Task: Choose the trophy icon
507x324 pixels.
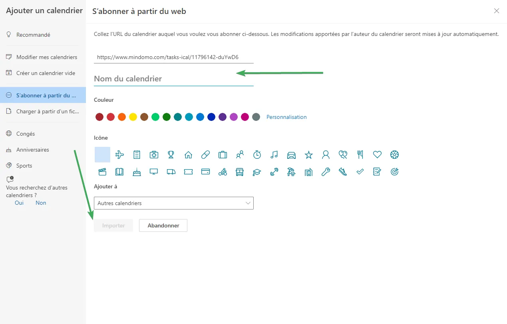Action: 171,155
